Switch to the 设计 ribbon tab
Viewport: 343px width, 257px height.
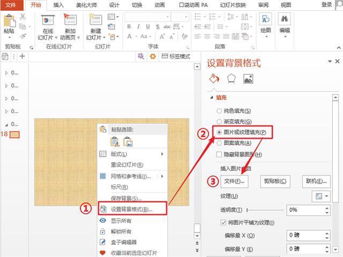[x=114, y=5]
